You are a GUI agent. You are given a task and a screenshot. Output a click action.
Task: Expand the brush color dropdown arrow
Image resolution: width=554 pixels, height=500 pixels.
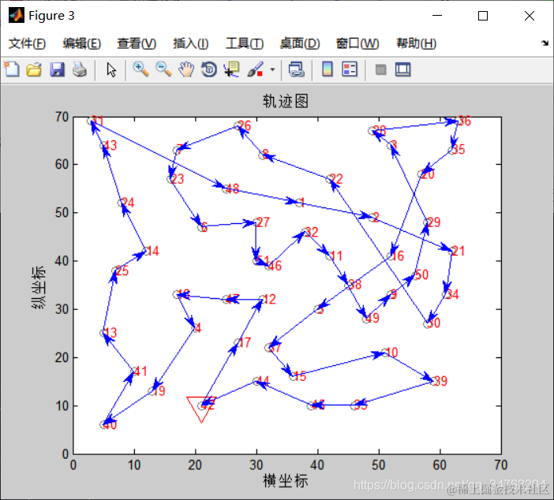[272, 69]
